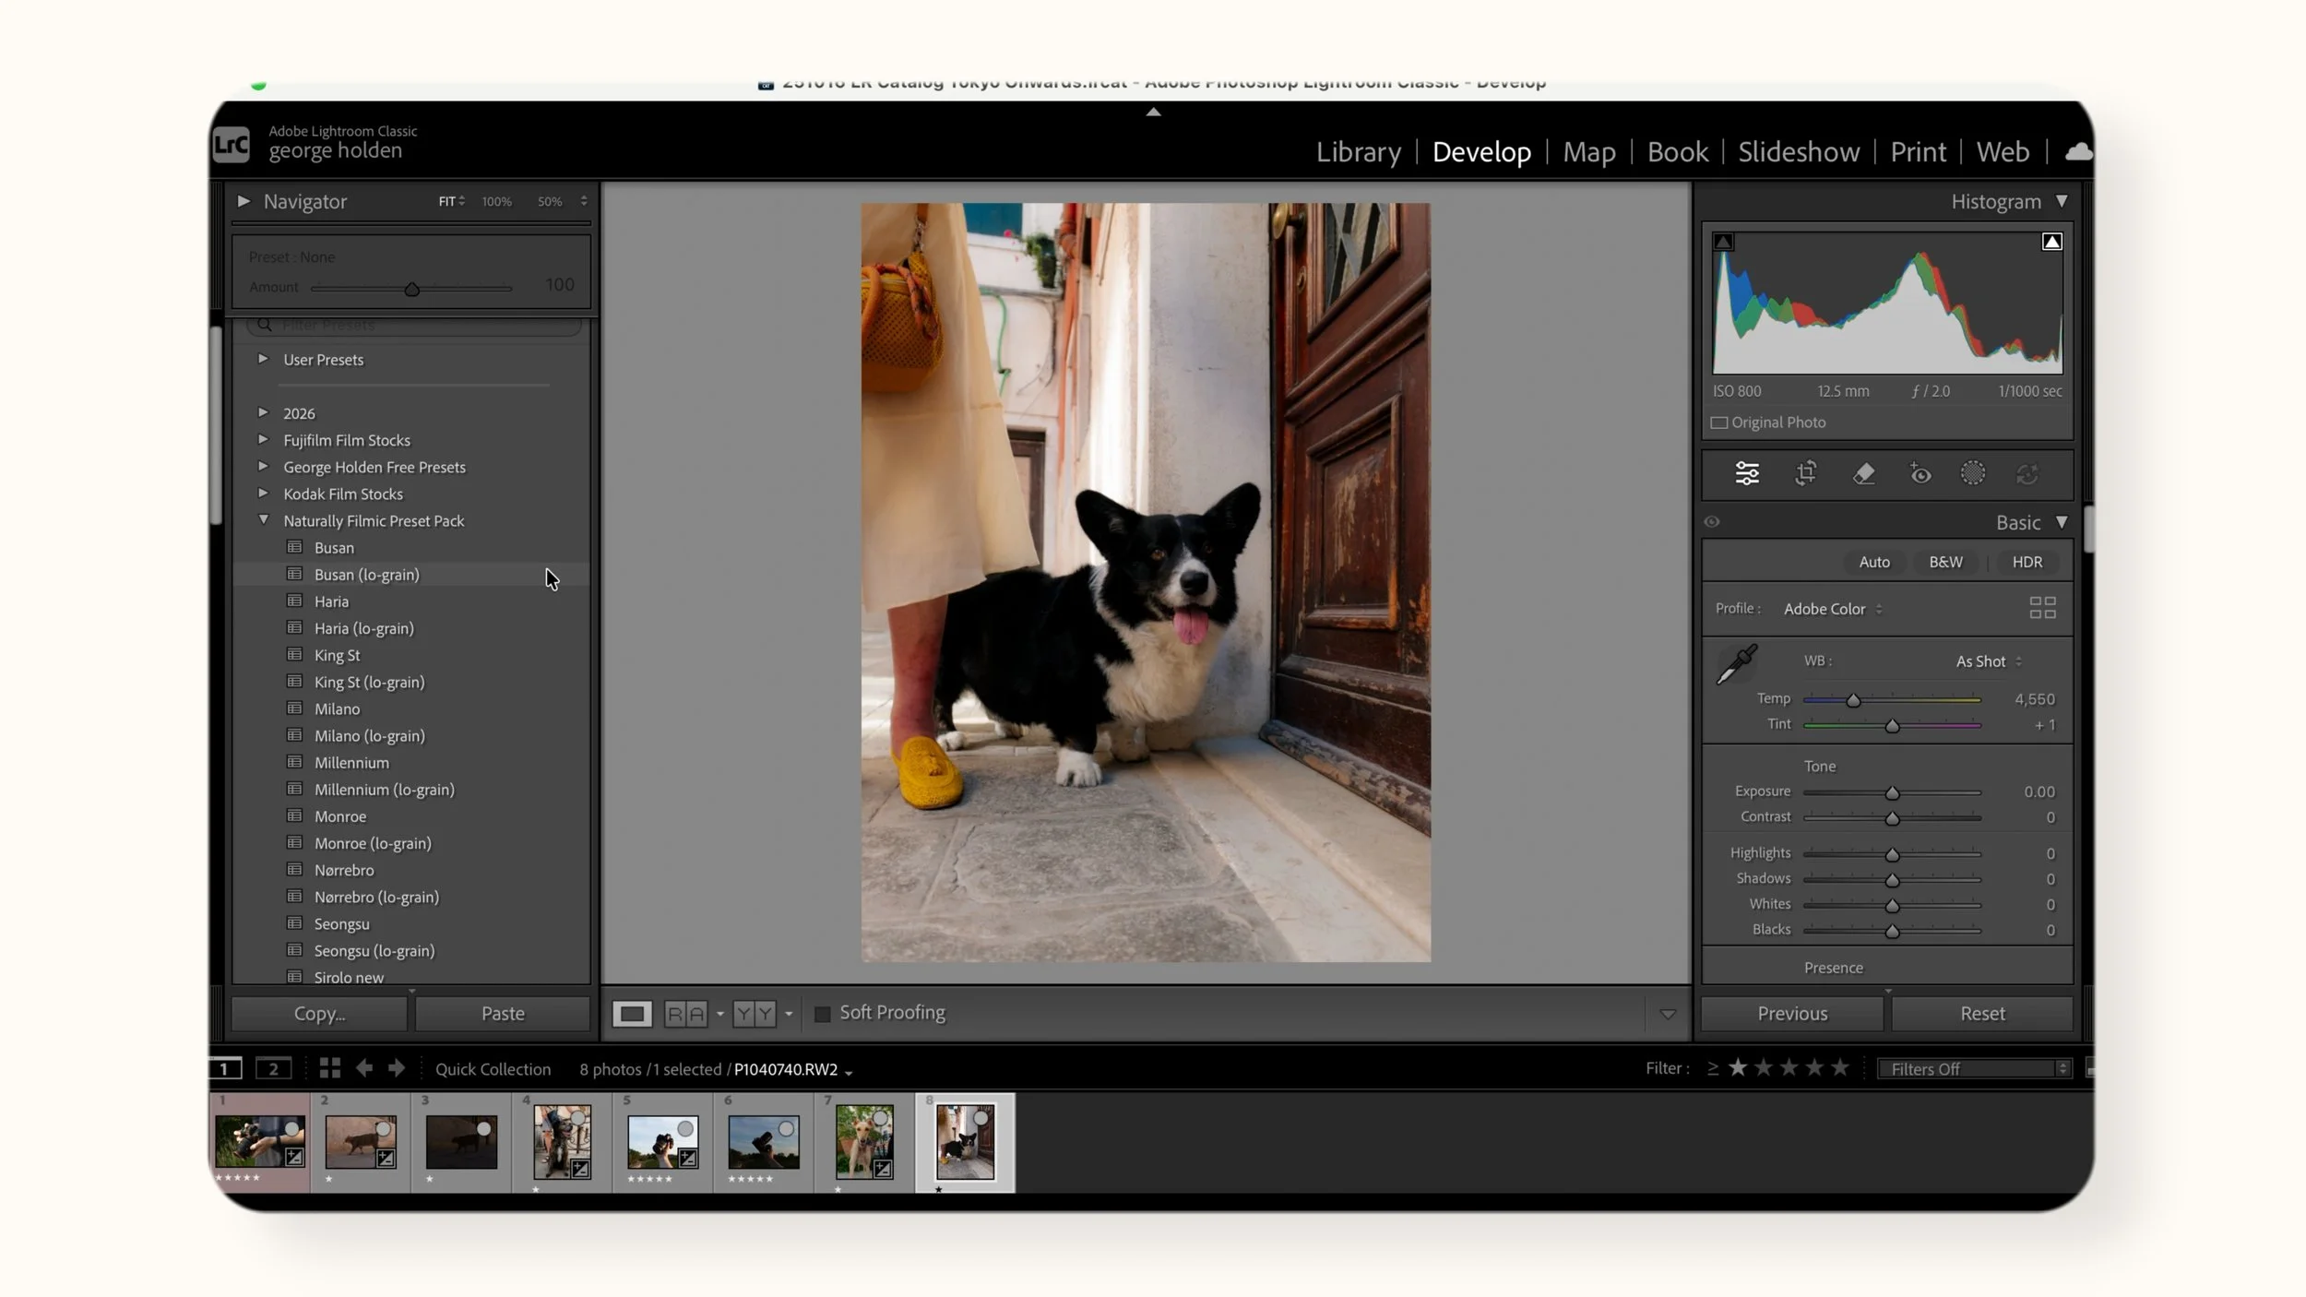Filter by first star rating
Image resolution: width=2306 pixels, height=1297 pixels.
tap(1738, 1067)
